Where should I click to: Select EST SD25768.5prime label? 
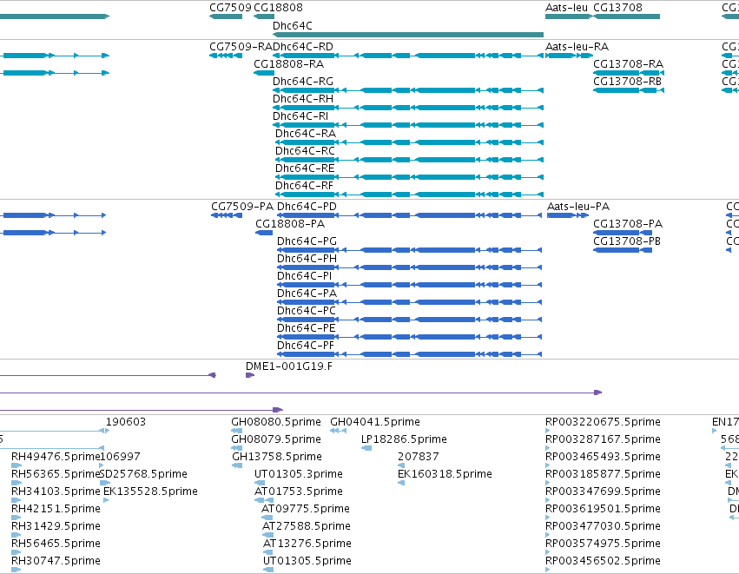pos(143,474)
